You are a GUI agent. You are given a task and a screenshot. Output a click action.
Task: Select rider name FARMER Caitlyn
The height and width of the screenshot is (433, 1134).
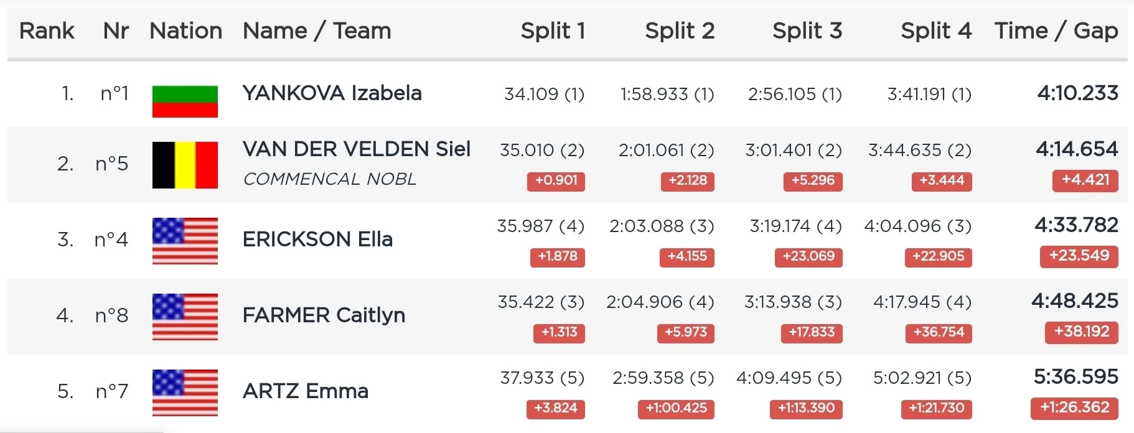pos(324,315)
